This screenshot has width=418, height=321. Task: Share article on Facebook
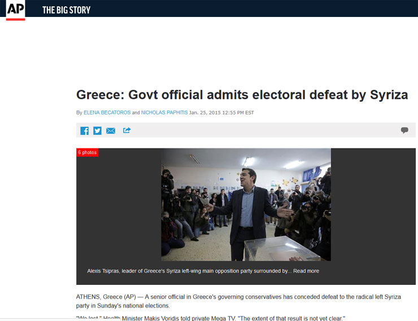(x=85, y=131)
